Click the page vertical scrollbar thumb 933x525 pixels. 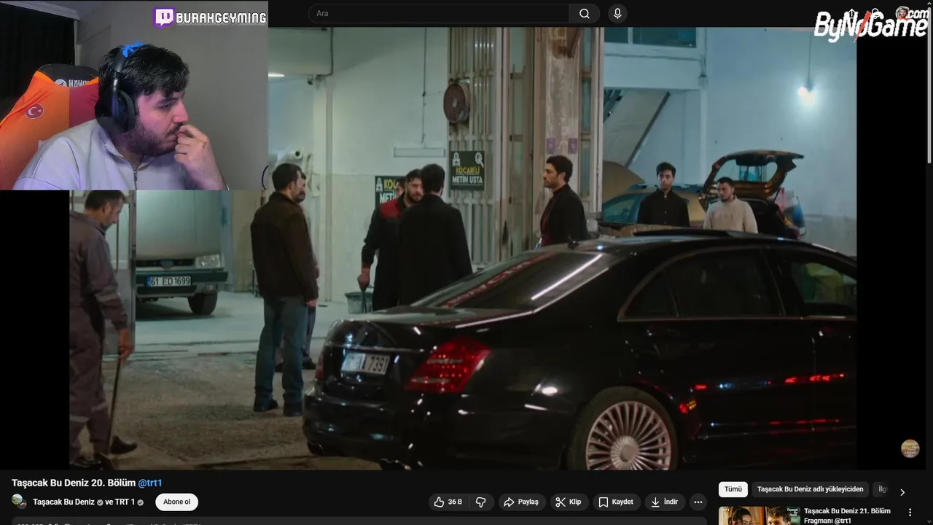(x=929, y=84)
